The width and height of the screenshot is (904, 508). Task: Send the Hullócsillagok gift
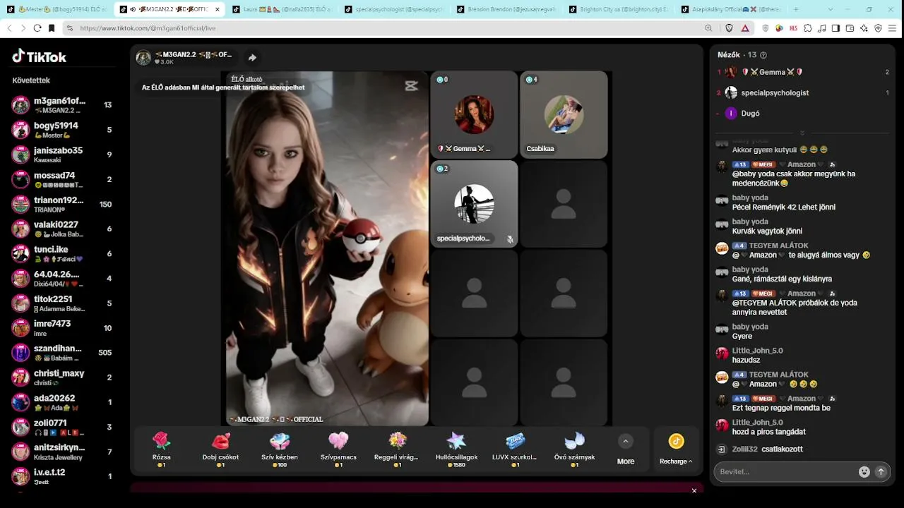point(456,449)
